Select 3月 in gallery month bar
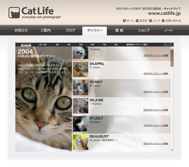The height and width of the screenshot is (167, 189). (57, 44)
